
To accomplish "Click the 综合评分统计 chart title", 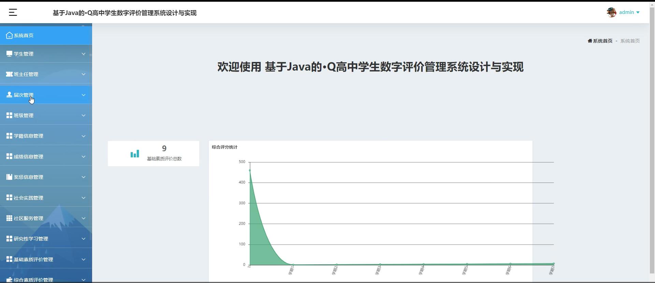I will 224,147.
